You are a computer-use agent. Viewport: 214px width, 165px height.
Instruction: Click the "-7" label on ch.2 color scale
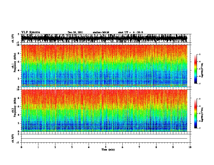(199, 128)
